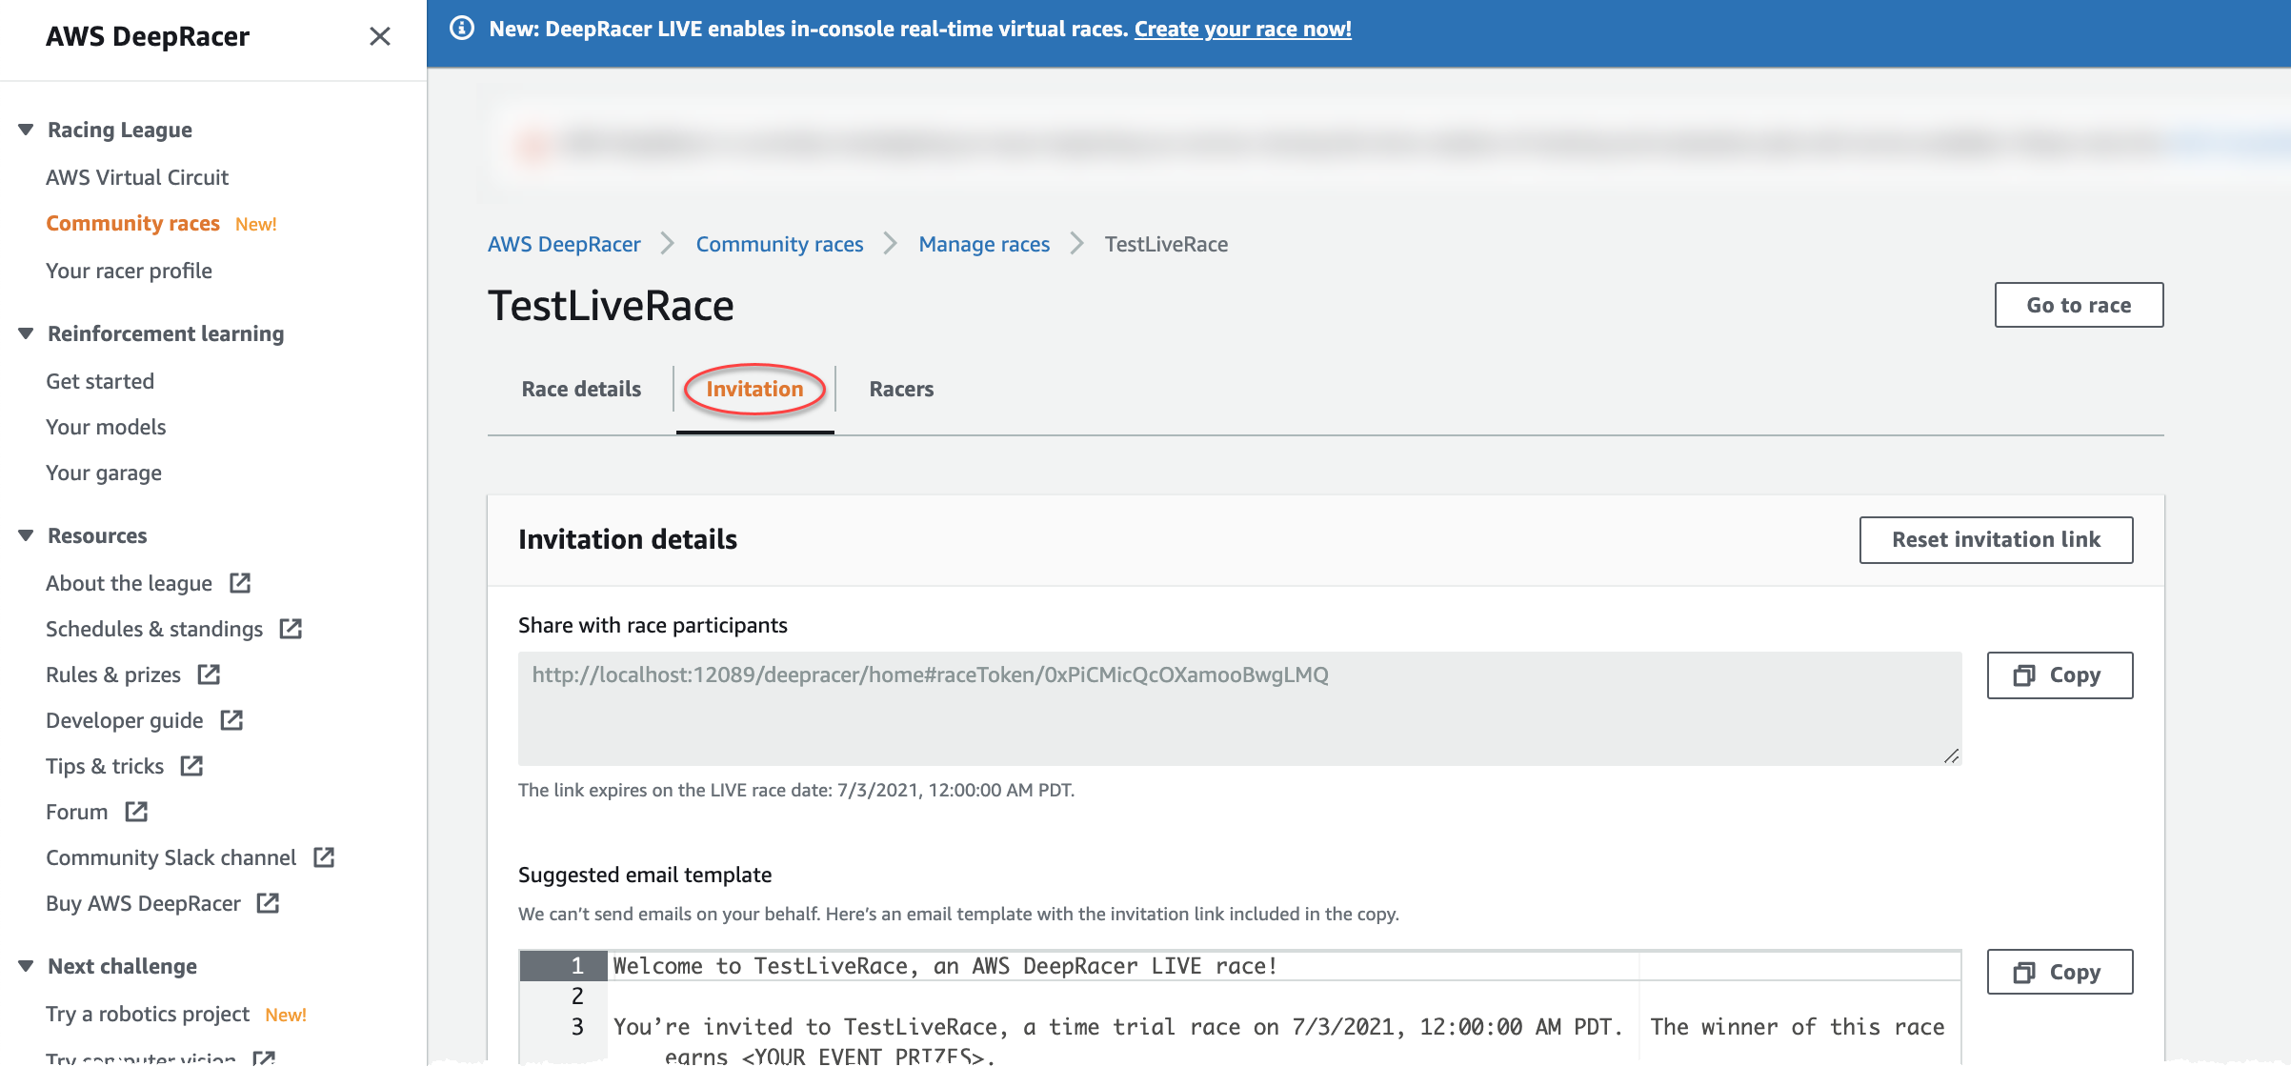
Task: Click the Invitation tab
Action: (x=754, y=388)
